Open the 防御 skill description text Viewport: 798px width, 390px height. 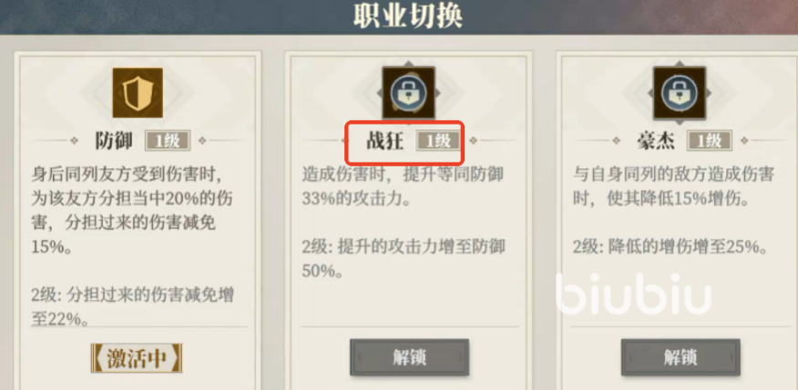(132, 211)
